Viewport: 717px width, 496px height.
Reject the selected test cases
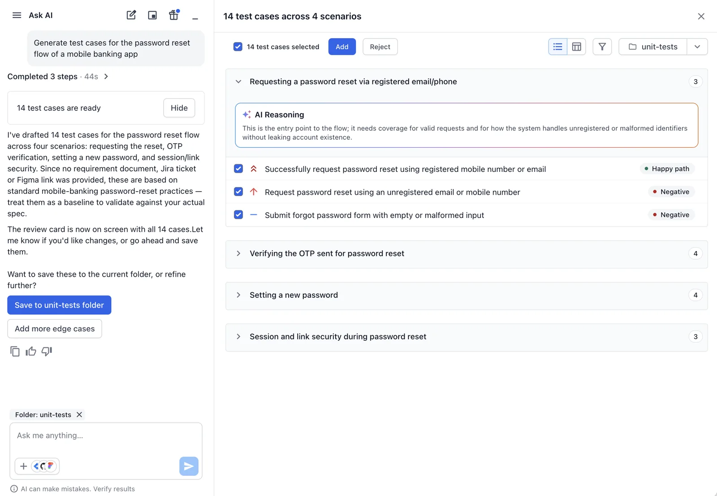click(x=380, y=47)
